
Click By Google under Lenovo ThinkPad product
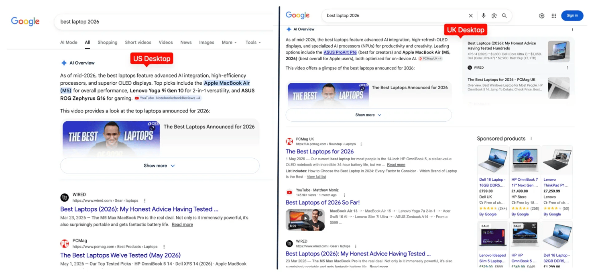click(552, 214)
